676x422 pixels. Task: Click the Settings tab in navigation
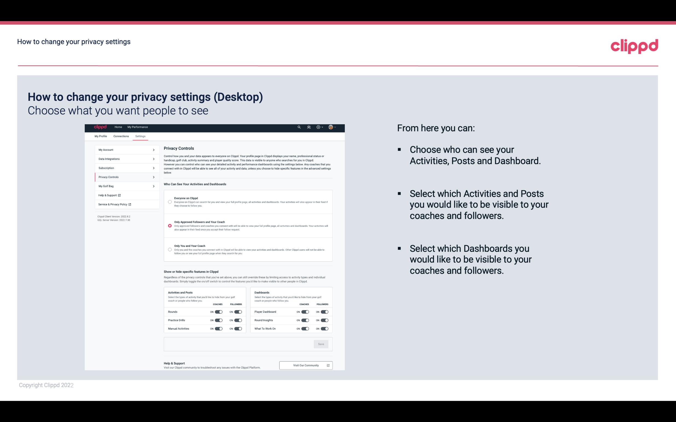pos(140,136)
